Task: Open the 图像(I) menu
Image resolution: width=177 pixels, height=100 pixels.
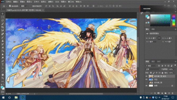Action: (22, 2)
